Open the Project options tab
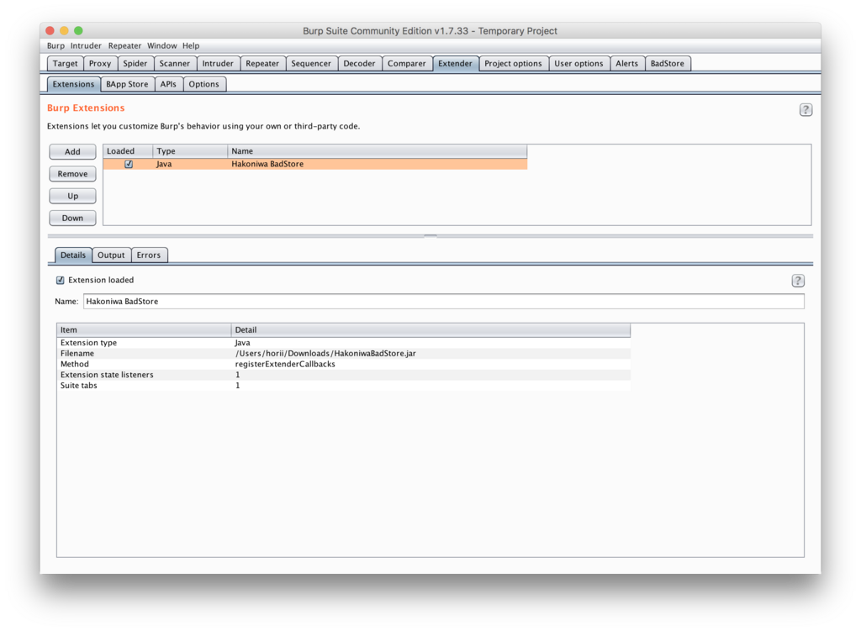Viewport: 861px width, 631px height. [x=513, y=64]
